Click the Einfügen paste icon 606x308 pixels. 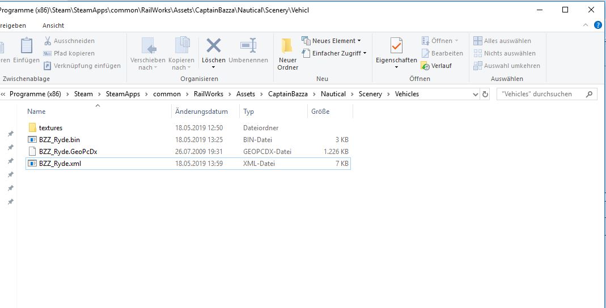point(26,46)
